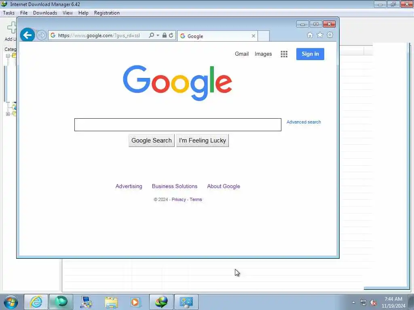
Task: Open the View menu in IDM
Action: (x=68, y=13)
